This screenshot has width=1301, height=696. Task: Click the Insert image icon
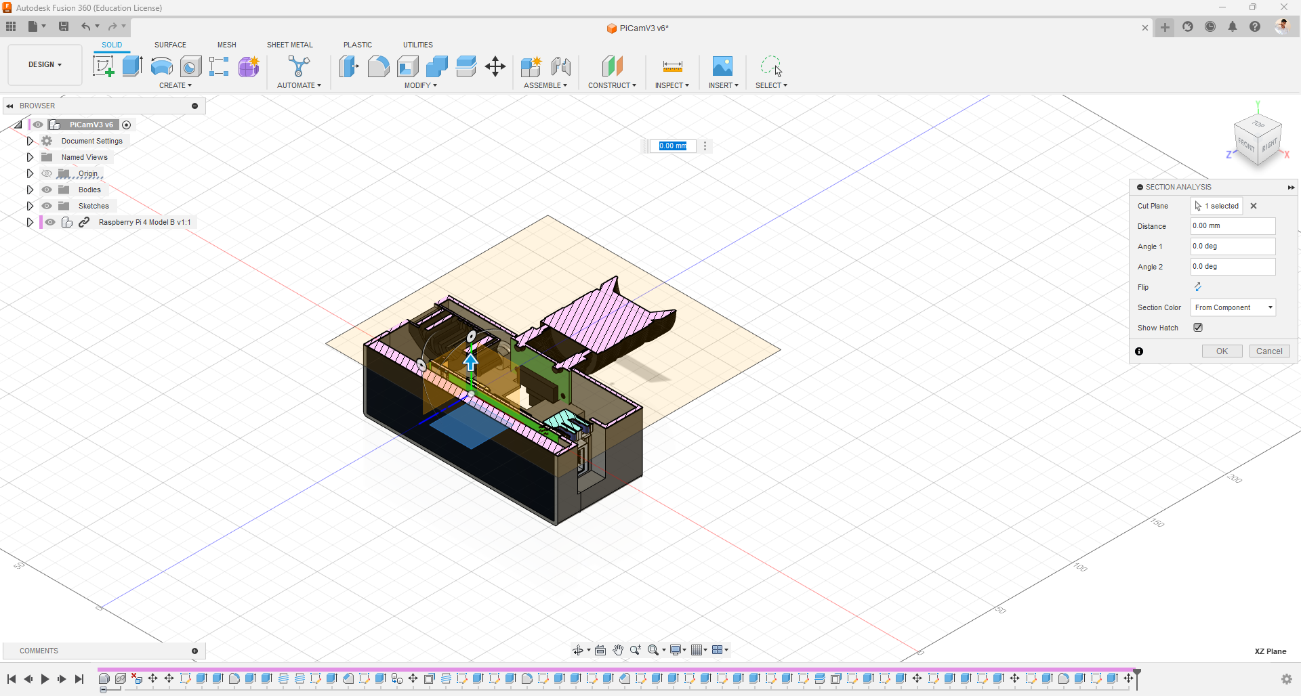722,66
